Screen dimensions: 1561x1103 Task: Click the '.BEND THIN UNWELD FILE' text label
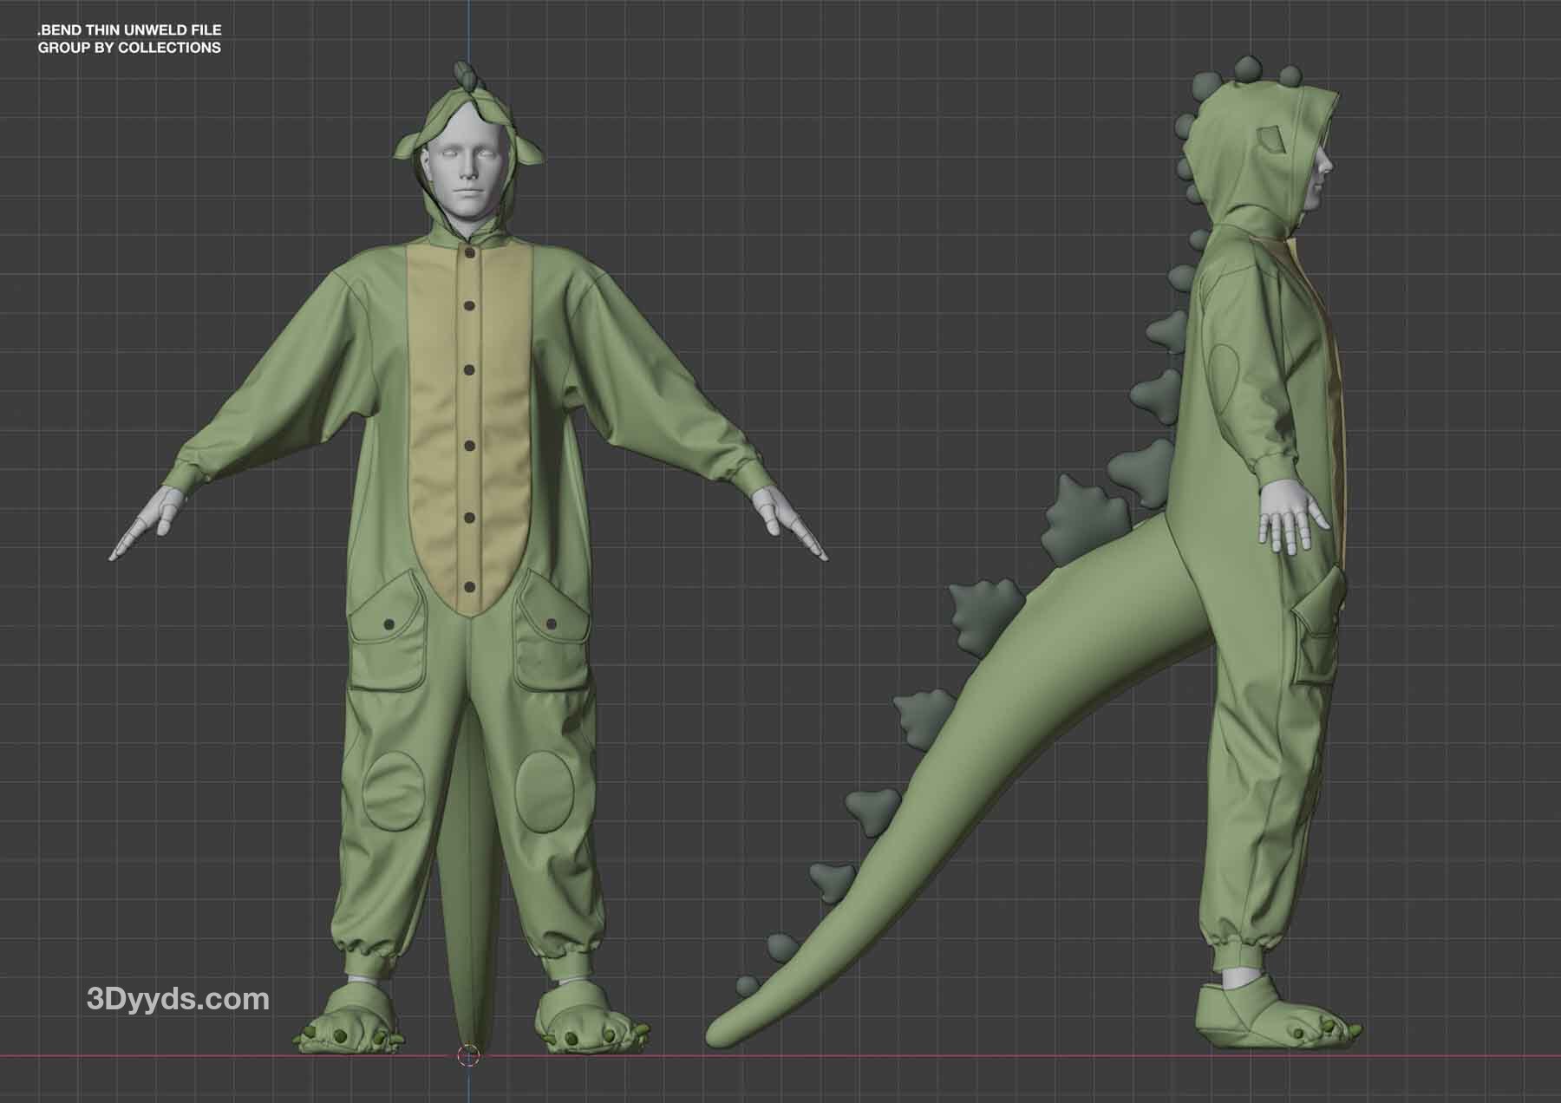[129, 30]
